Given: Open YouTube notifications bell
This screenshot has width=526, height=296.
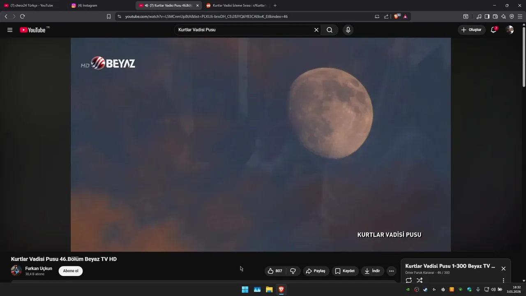Looking at the screenshot, I should 494,30.
